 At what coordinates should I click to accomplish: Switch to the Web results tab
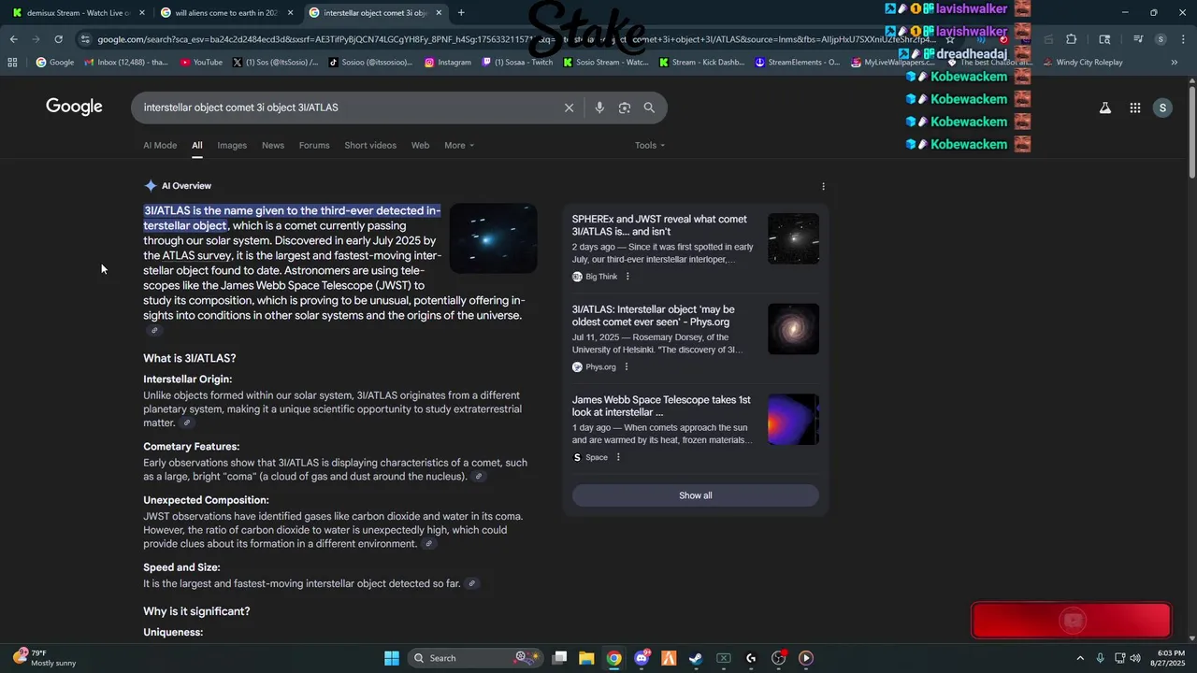click(421, 145)
